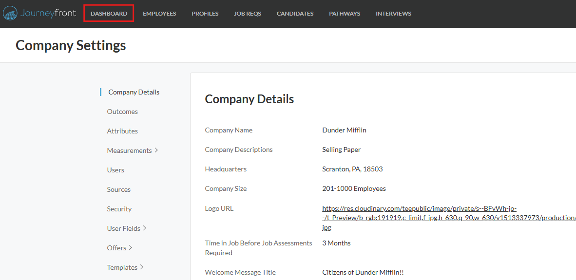Click the Time in Job Before Job Assessments label

coord(259,248)
